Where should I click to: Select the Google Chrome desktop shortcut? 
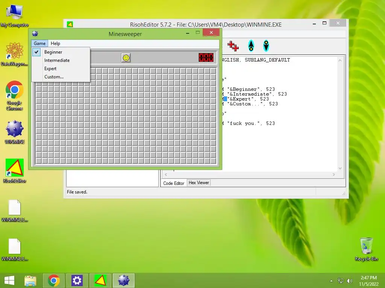click(15, 96)
